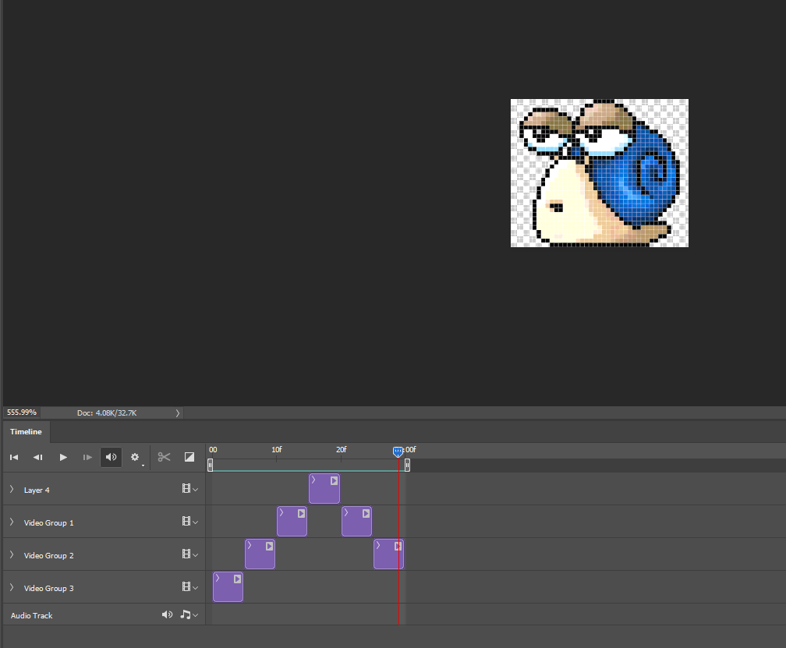This screenshot has width=786, height=648.
Task: Expand the Video Group 2 track
Action: pyautogui.click(x=12, y=555)
